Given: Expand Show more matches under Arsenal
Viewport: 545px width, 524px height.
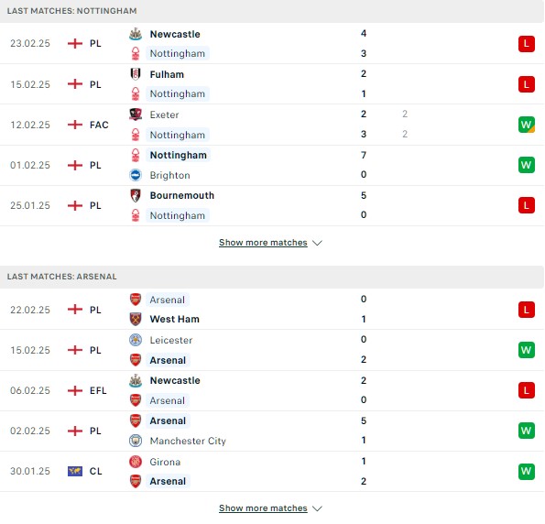Looking at the screenshot, I should (x=263, y=508).
